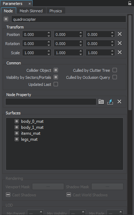Decrease Scale Z with down arrow
This screenshot has height=215, width=134.
[x=112, y=55]
